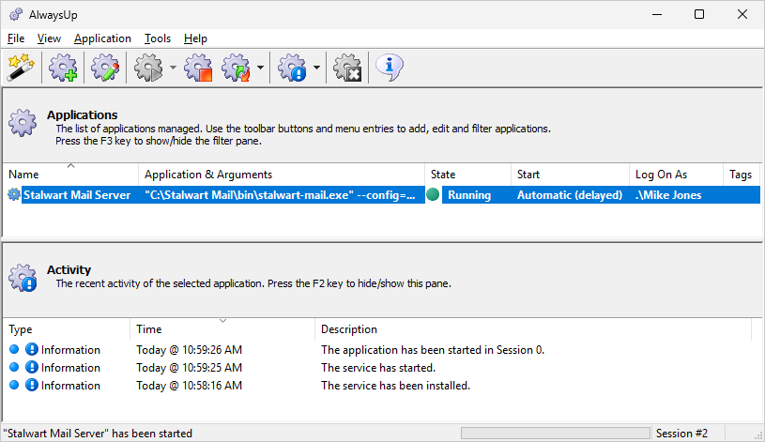Click the Add Application gear icon
Screen dimensions: 765x442
click(x=63, y=68)
